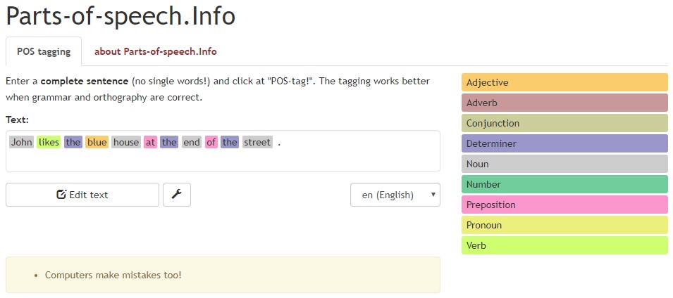Click the yellow Pronoun legend bar
673x298 pixels.
point(564,225)
